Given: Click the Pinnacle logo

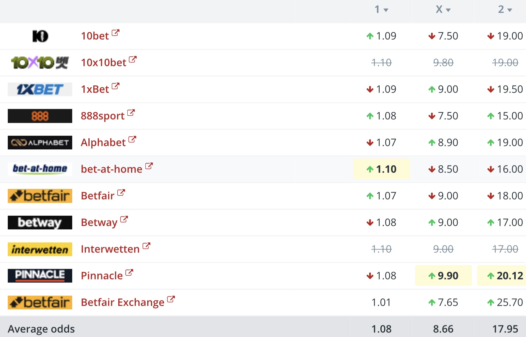Looking at the screenshot, I should tap(40, 276).
